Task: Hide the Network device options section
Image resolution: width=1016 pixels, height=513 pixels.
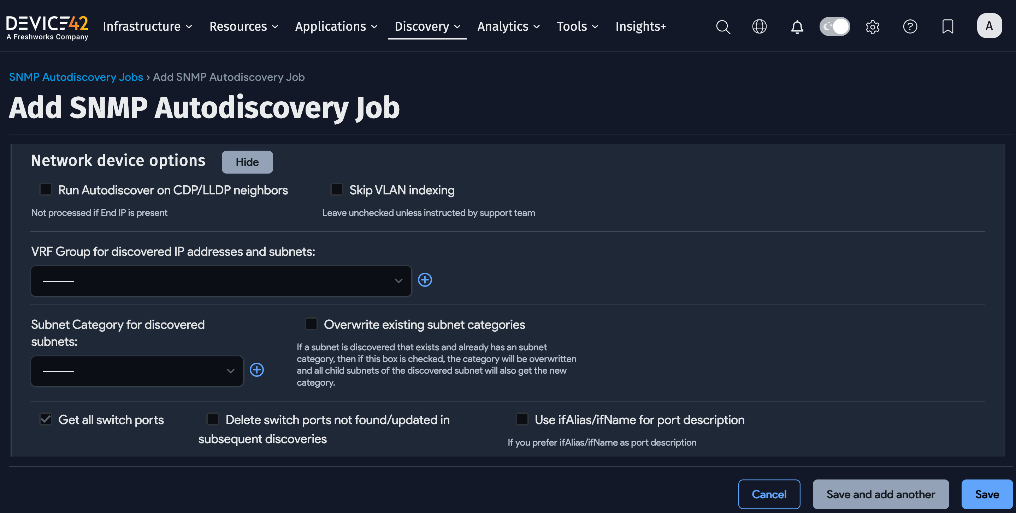Action: coord(247,162)
